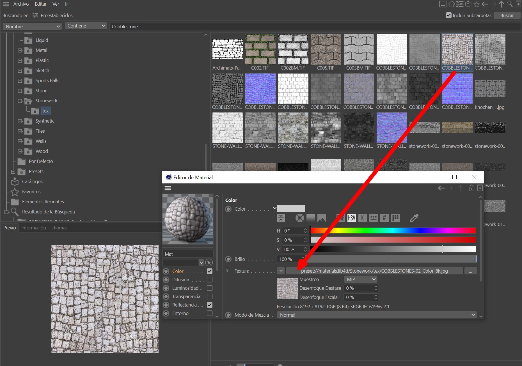Switch to the Información tab

tap(33, 228)
